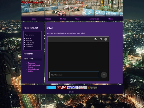This screenshot has height=108, width=144.
Task: Expand chat widget to fullscreen
Action: (101, 39)
